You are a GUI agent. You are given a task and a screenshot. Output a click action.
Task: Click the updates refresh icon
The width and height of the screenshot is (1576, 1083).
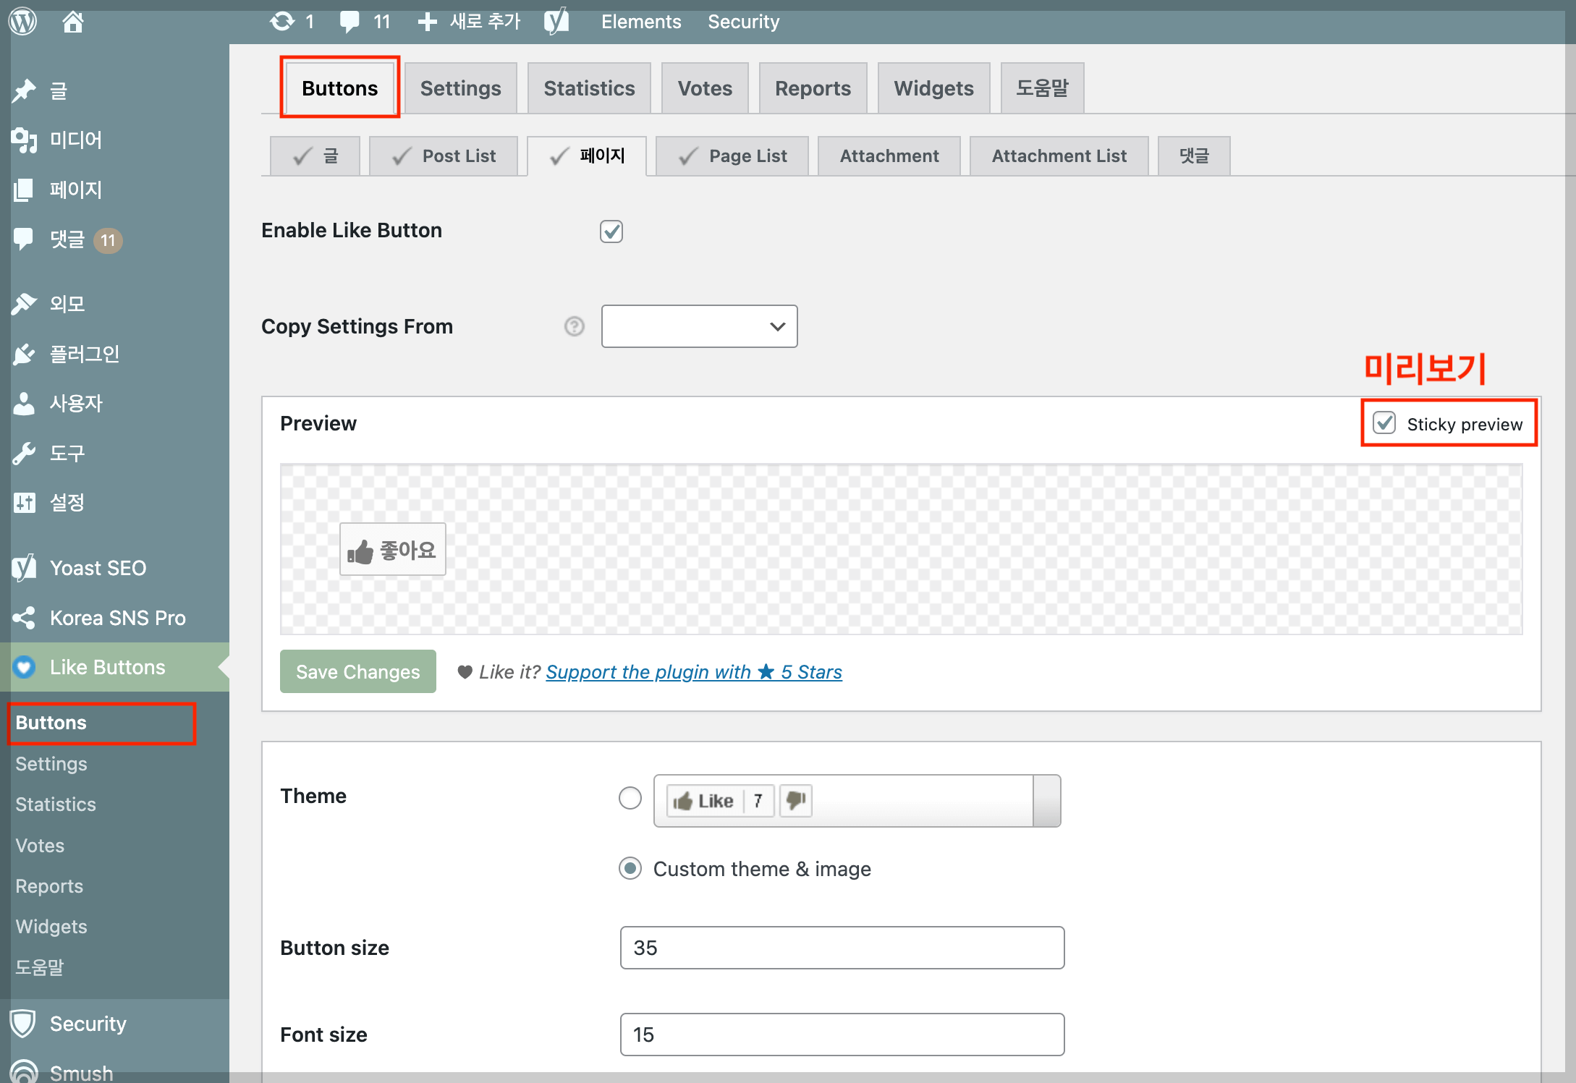pyautogui.click(x=281, y=22)
